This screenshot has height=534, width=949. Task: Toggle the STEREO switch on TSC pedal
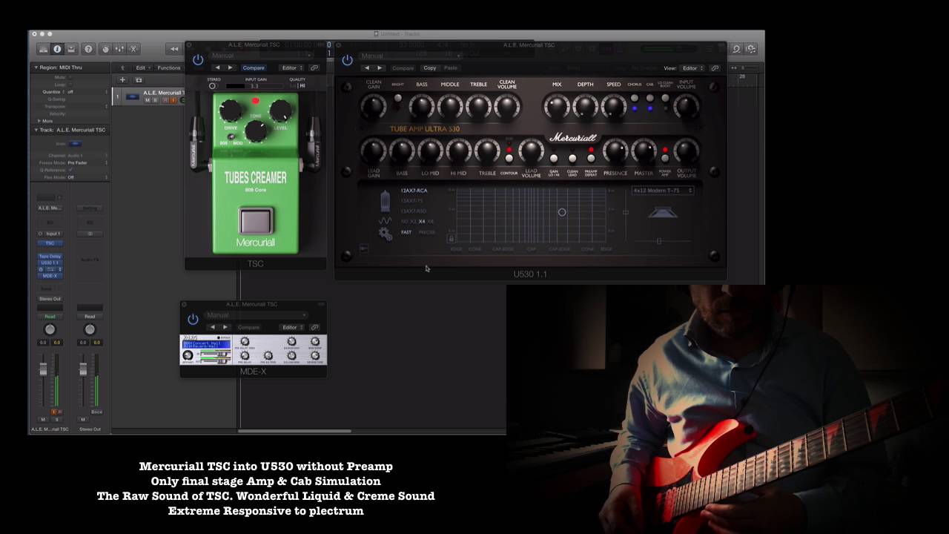point(212,86)
